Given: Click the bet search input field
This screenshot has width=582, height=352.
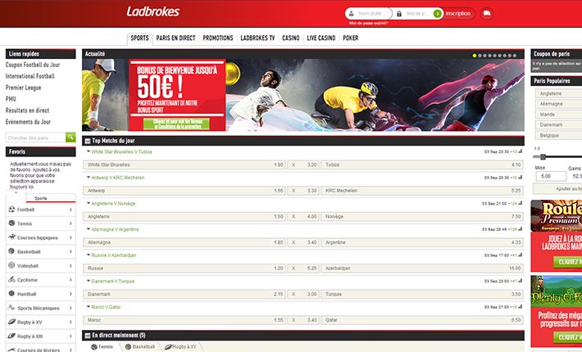Looking at the screenshot, I should point(35,138).
